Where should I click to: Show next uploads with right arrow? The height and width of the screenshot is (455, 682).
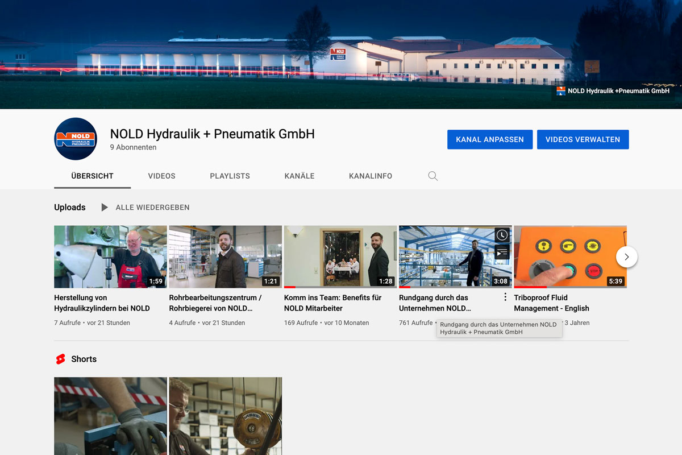(x=627, y=257)
